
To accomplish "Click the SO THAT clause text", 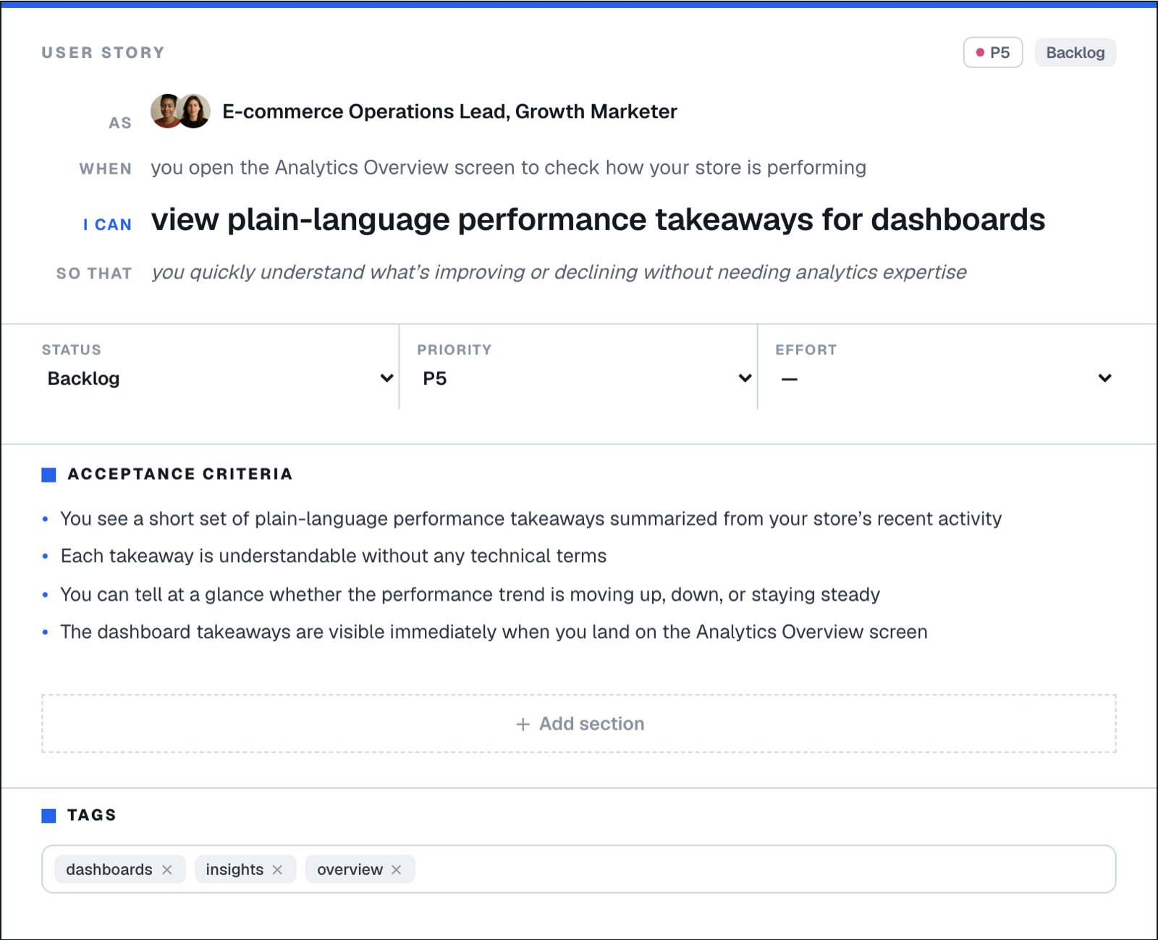I will (559, 273).
